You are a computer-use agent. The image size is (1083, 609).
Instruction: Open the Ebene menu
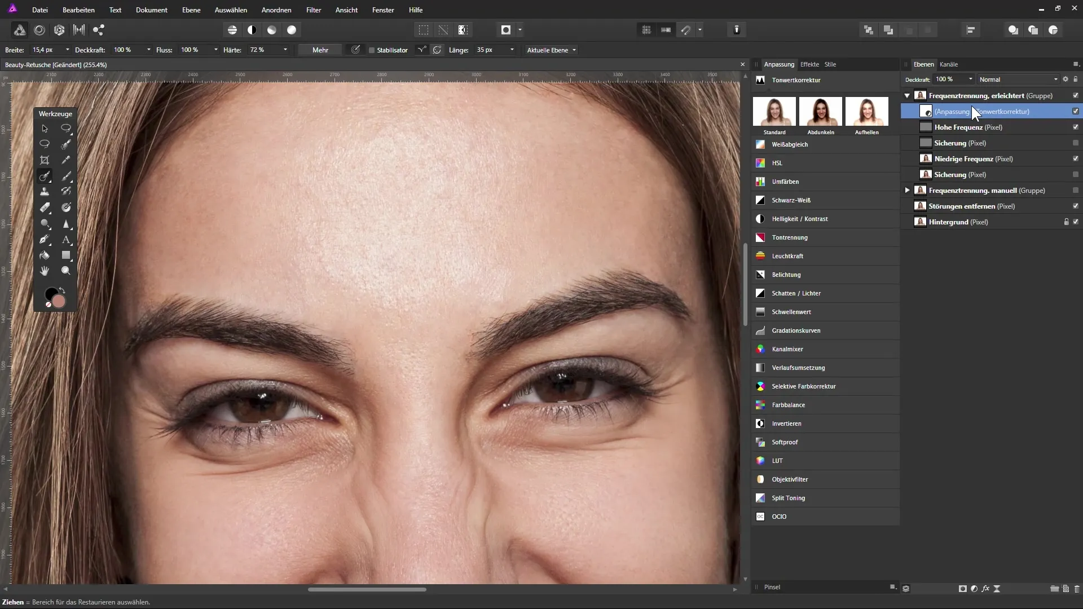pyautogui.click(x=191, y=10)
